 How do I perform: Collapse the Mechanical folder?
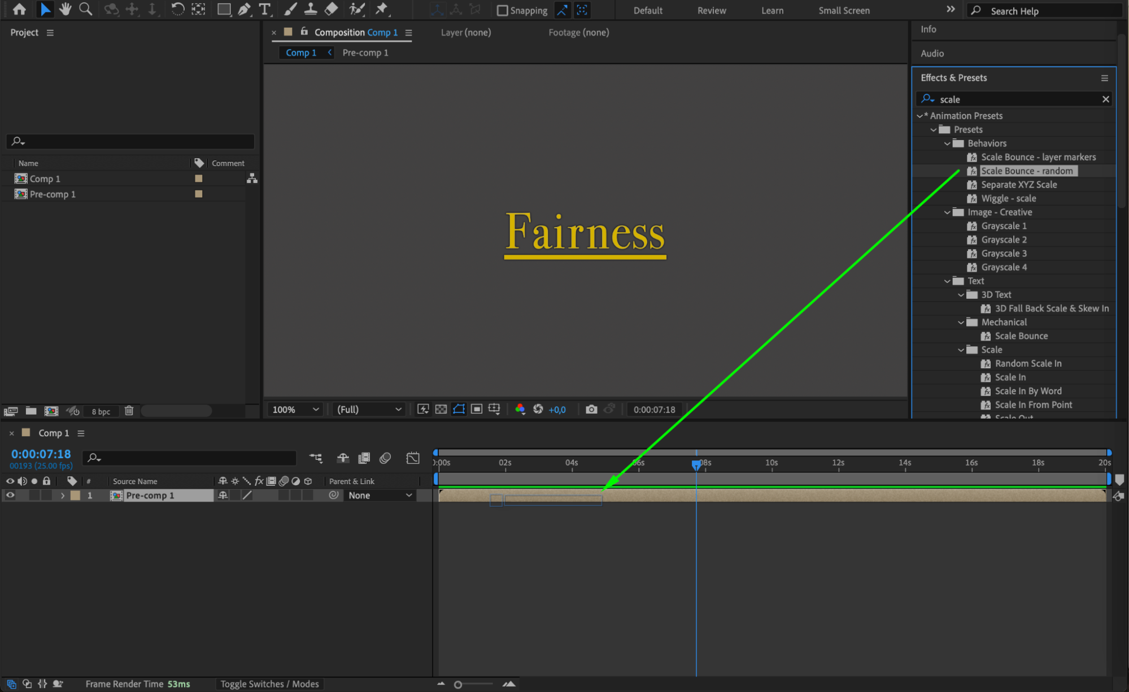coord(961,322)
